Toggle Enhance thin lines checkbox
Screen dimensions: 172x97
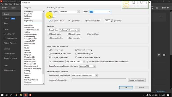[x=50, y=38]
